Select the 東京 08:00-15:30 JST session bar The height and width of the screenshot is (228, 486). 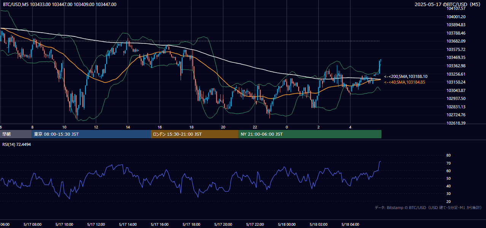(91, 134)
